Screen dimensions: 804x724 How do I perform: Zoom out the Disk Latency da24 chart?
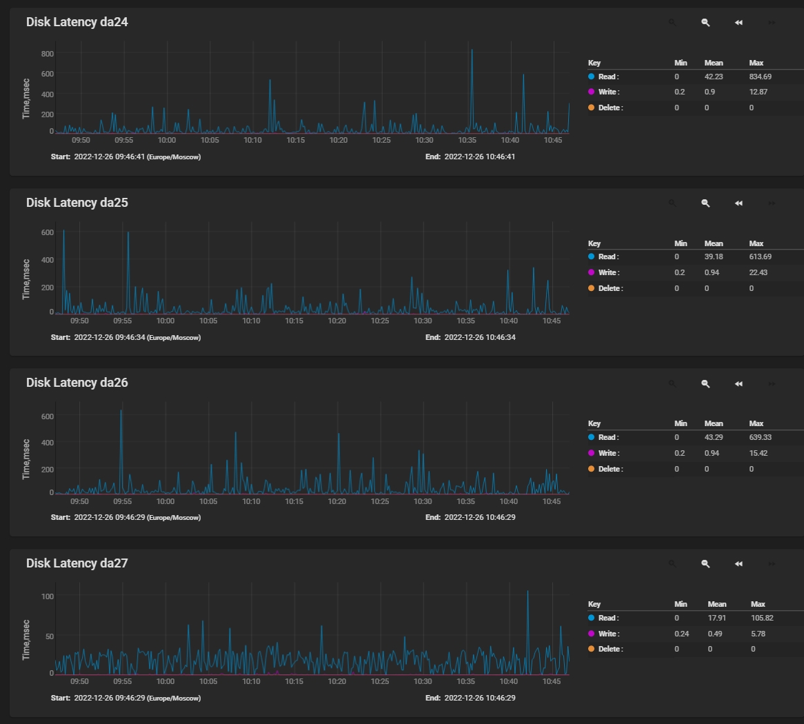point(705,23)
